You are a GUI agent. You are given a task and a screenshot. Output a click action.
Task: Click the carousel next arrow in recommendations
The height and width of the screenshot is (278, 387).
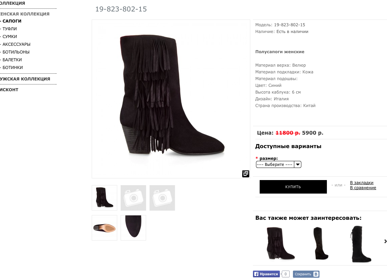pyautogui.click(x=385, y=241)
